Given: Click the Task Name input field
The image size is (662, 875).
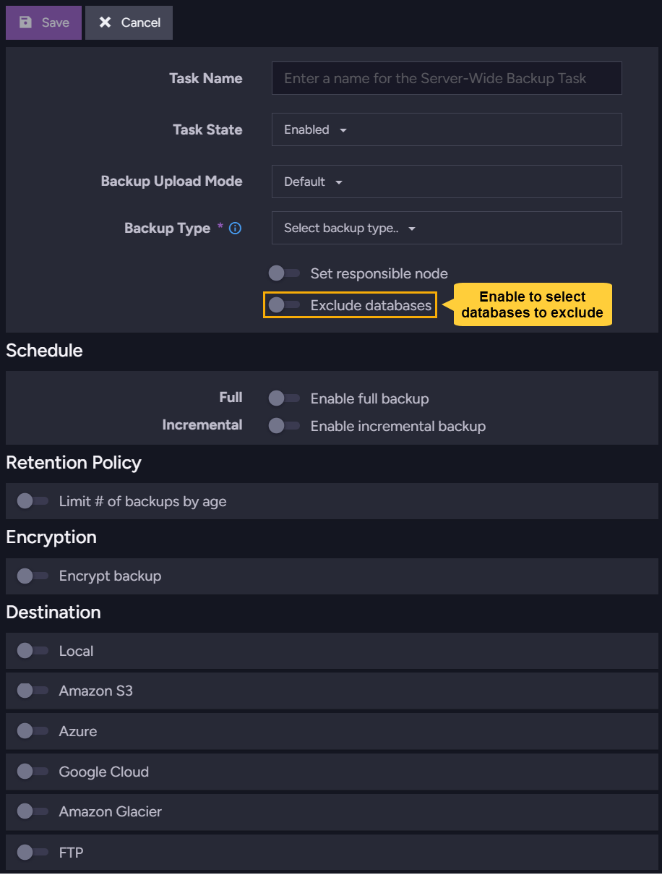Looking at the screenshot, I should click(447, 78).
